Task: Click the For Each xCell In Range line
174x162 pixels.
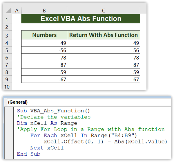Action: [84, 136]
